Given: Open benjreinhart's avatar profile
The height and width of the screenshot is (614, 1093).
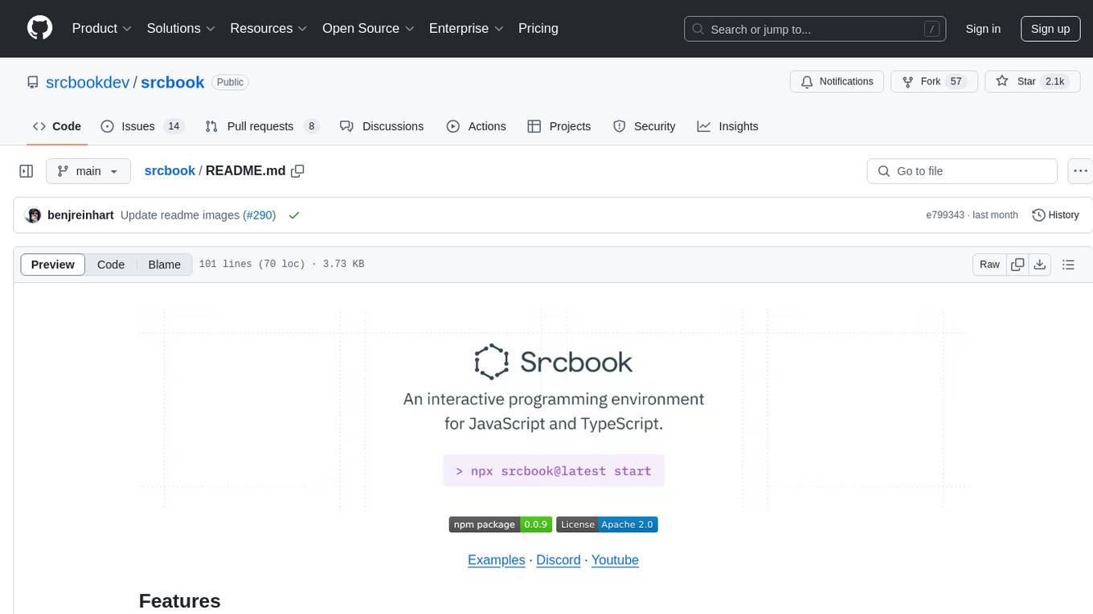Looking at the screenshot, I should pos(33,215).
